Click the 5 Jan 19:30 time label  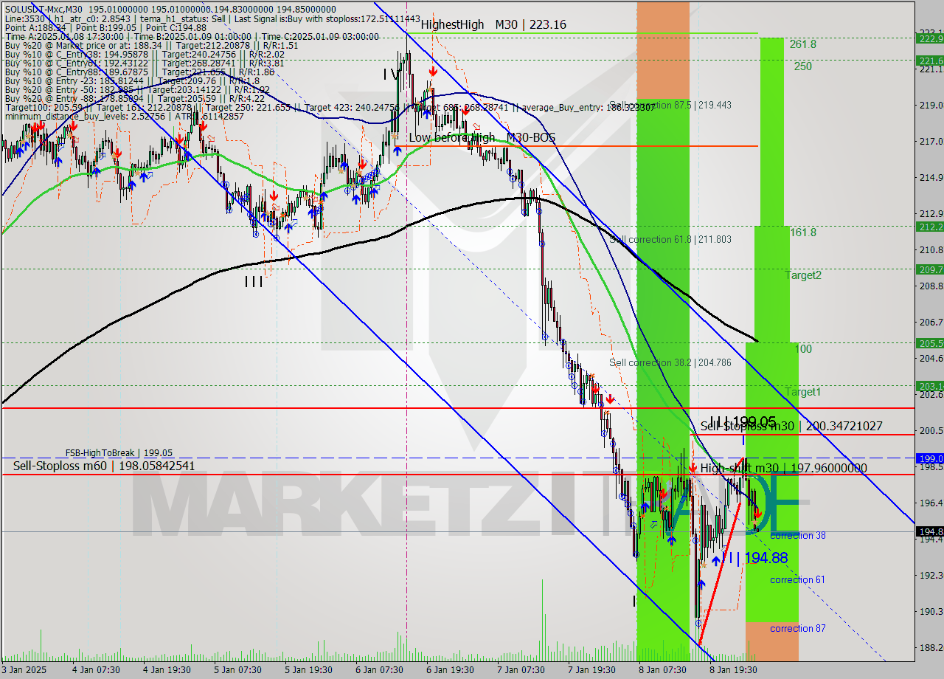[308, 670]
